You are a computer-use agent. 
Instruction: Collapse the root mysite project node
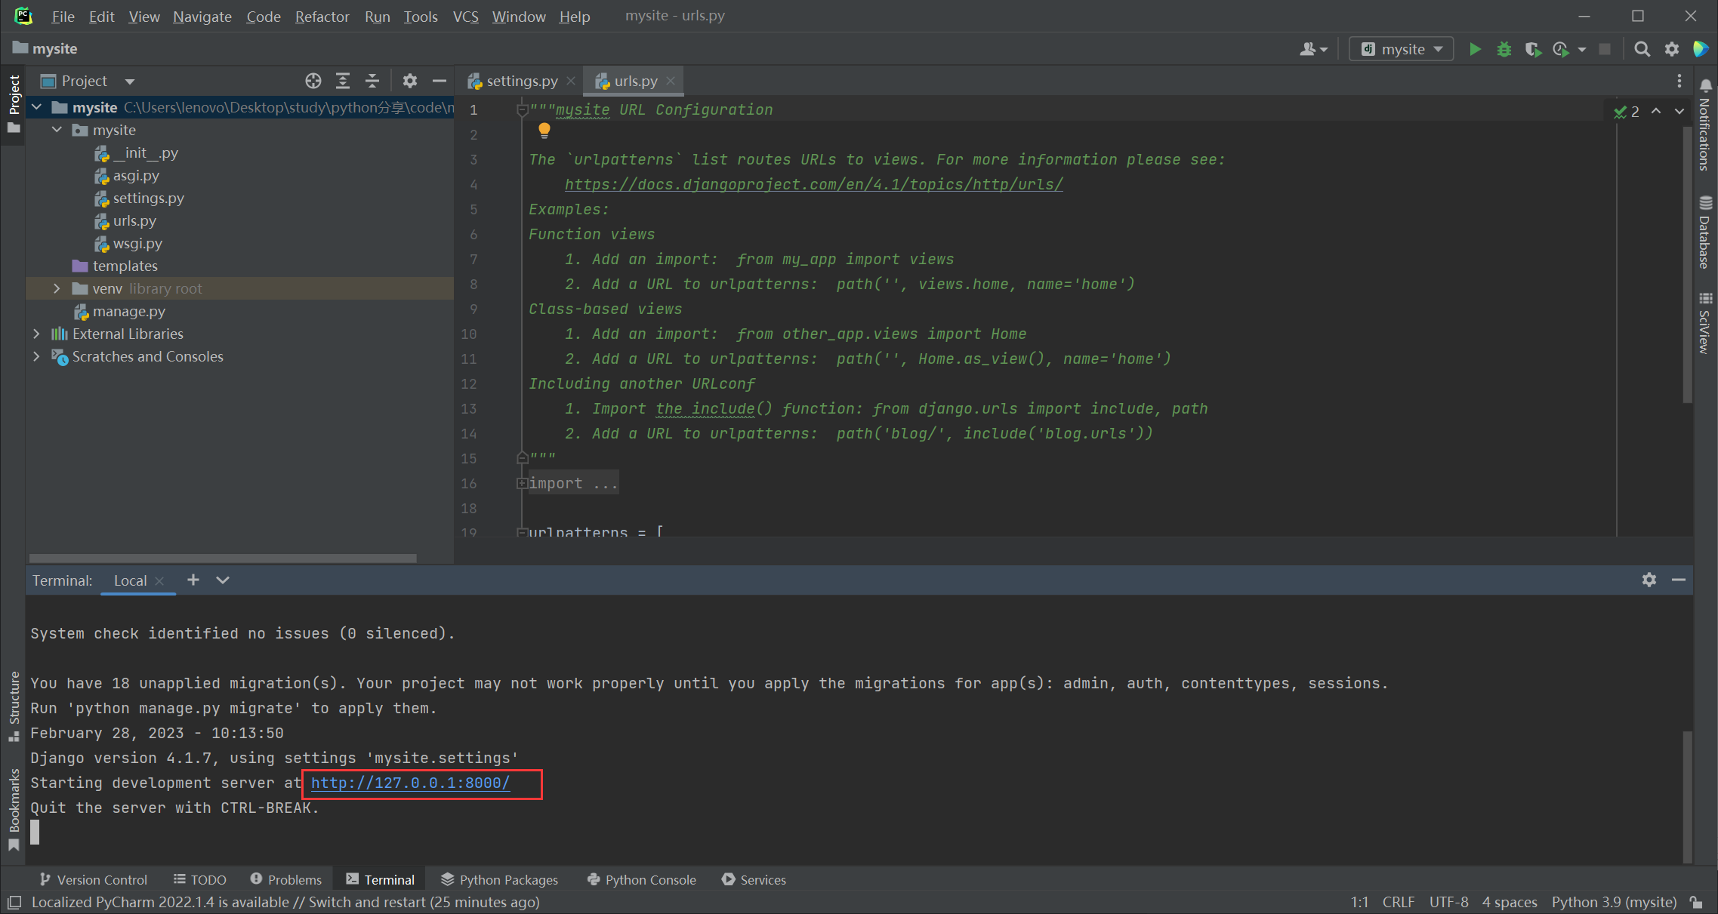coord(36,107)
